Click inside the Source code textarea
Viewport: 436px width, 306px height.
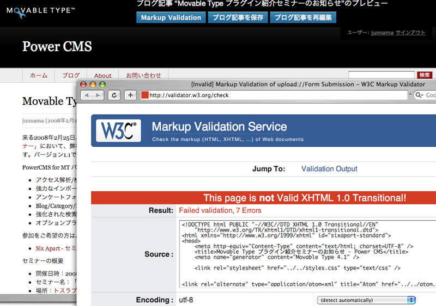[x=307, y=254]
